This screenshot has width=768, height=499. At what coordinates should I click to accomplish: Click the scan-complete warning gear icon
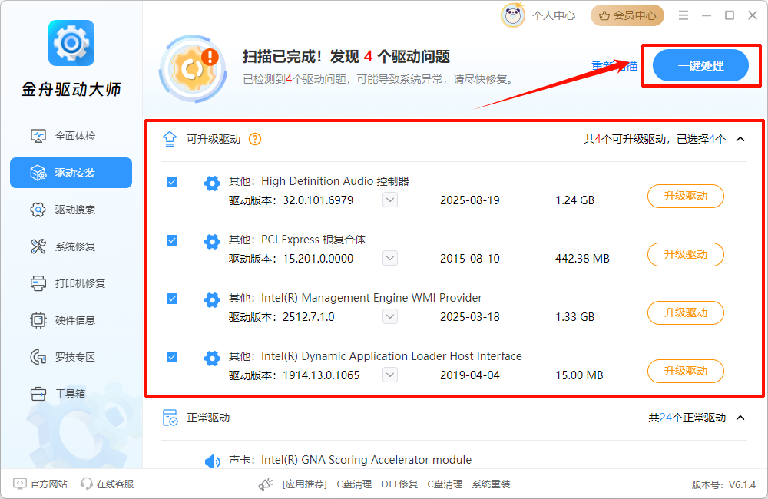click(193, 68)
